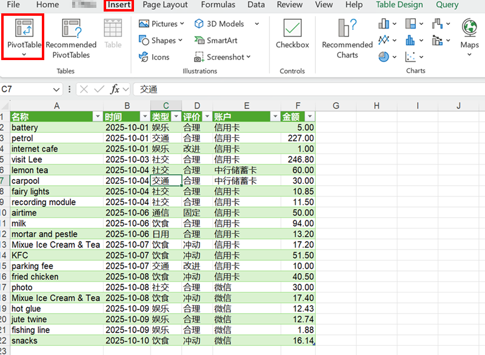485x355 pixels.
Task: Select column G header
Action: 336,106
